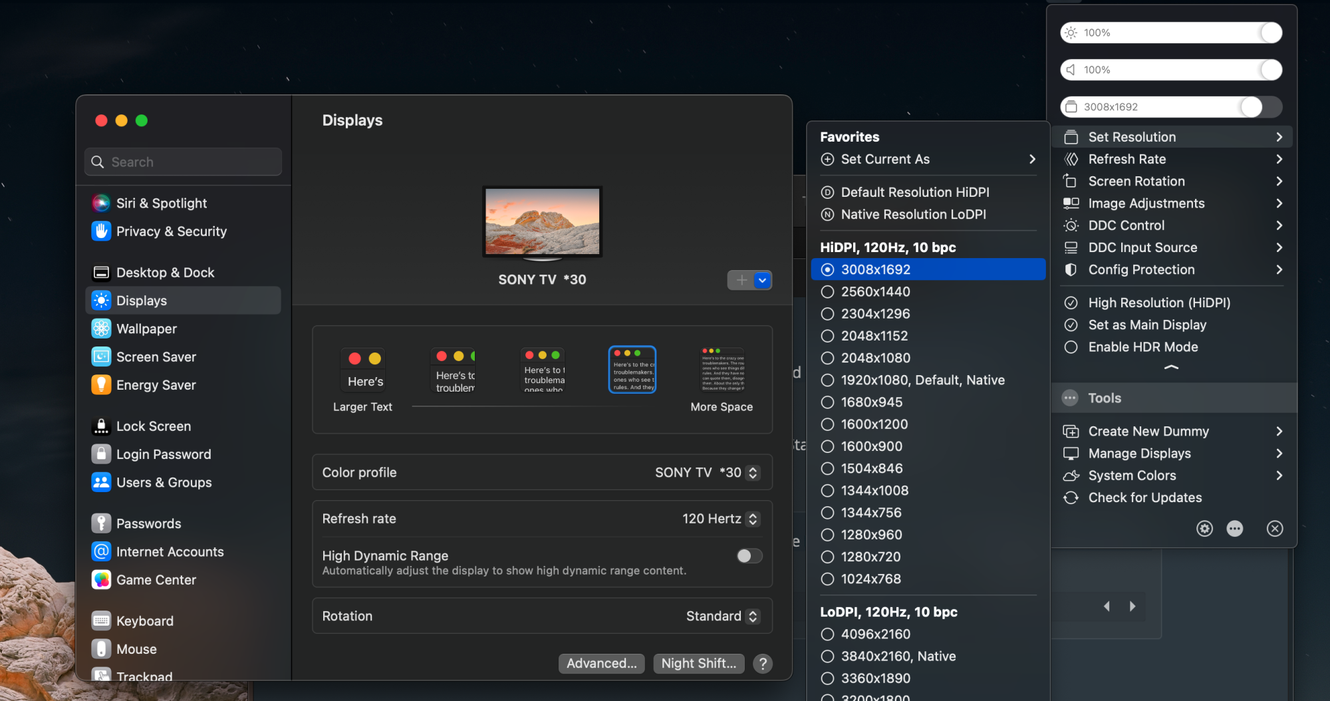The width and height of the screenshot is (1330, 701).
Task: Click the DDC Input Source icon
Action: (x=1071, y=247)
